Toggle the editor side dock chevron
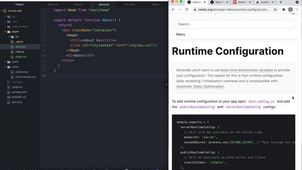Viewport: 302px width, 170px height. pos(166,85)
